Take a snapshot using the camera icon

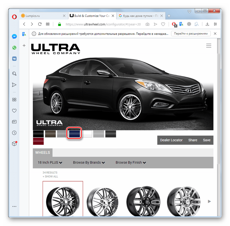pyautogui.click(x=147, y=24)
